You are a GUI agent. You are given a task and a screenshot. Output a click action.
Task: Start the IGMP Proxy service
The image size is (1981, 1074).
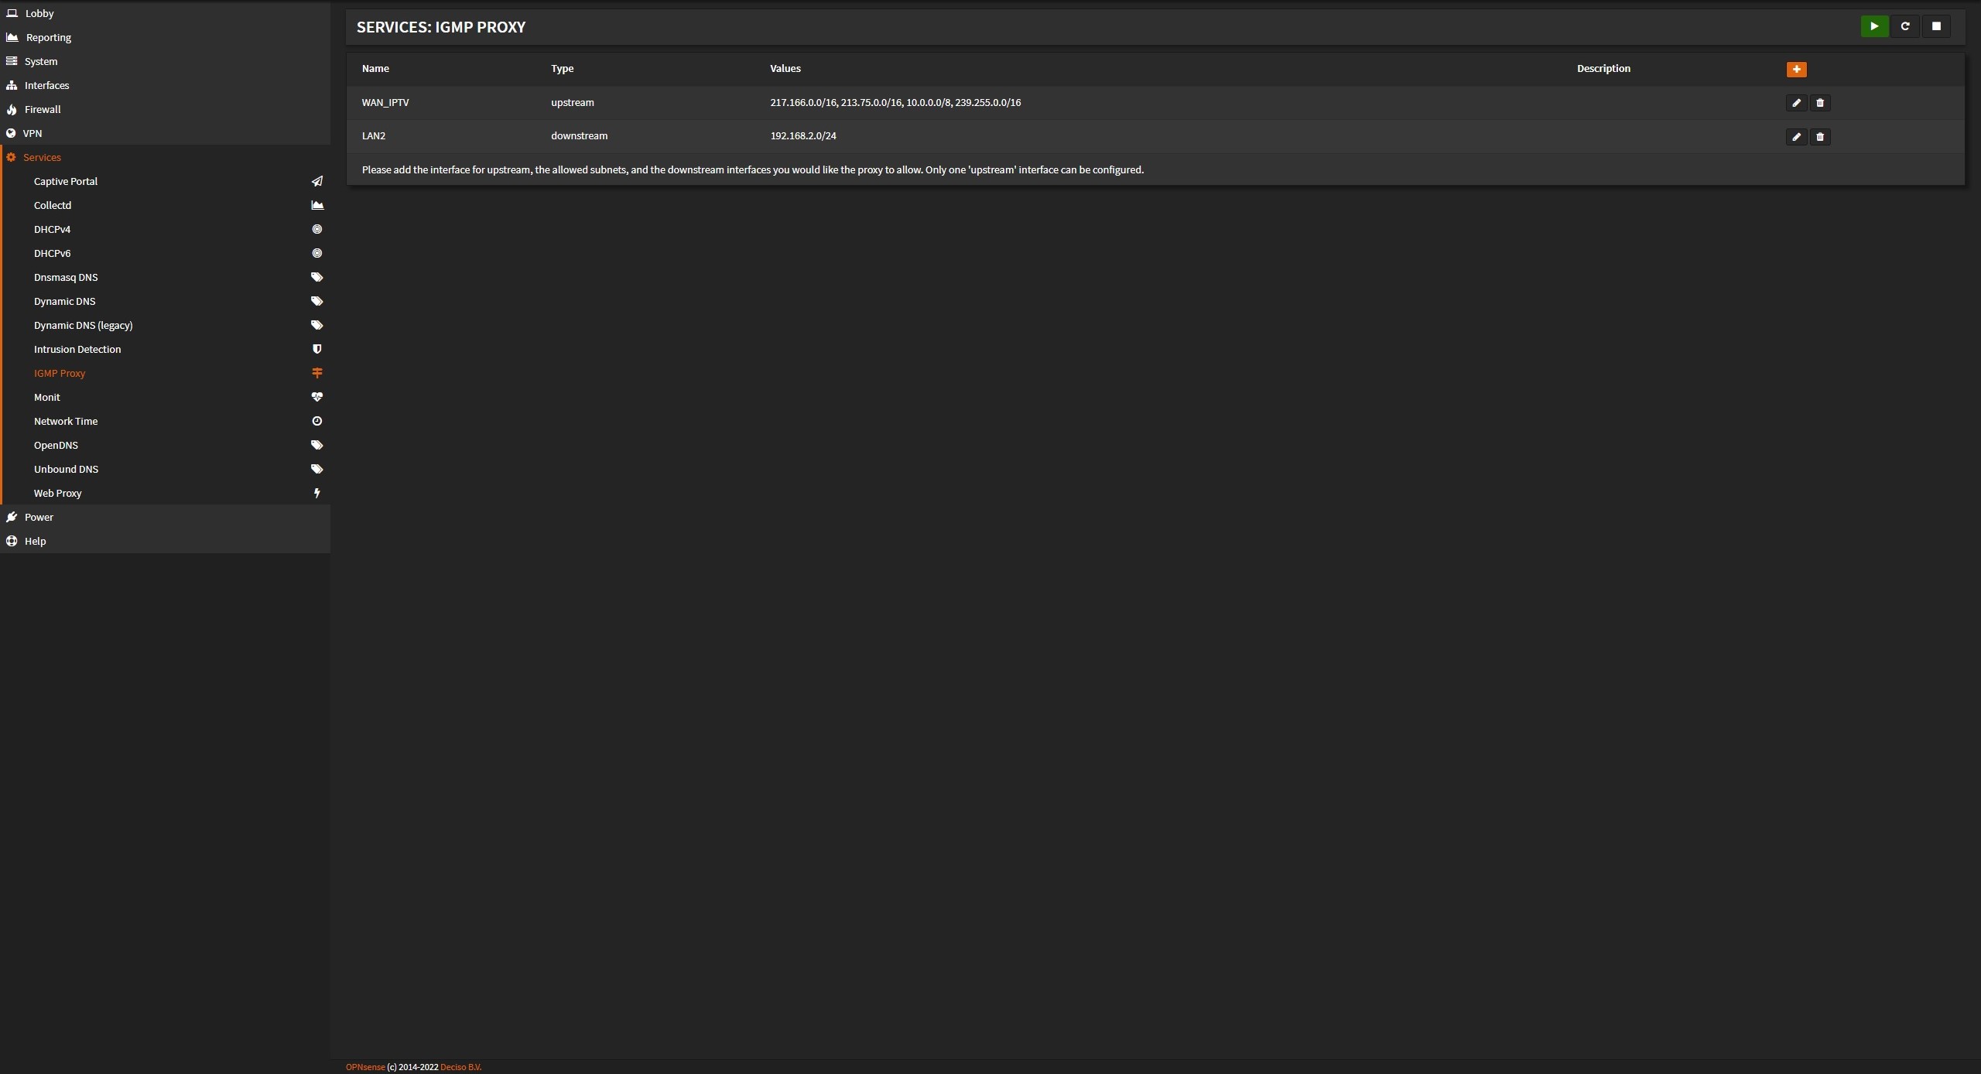[x=1873, y=26]
